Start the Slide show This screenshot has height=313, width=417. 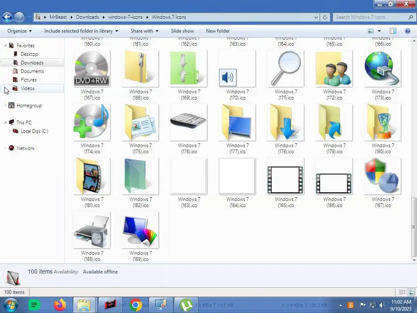(x=182, y=31)
